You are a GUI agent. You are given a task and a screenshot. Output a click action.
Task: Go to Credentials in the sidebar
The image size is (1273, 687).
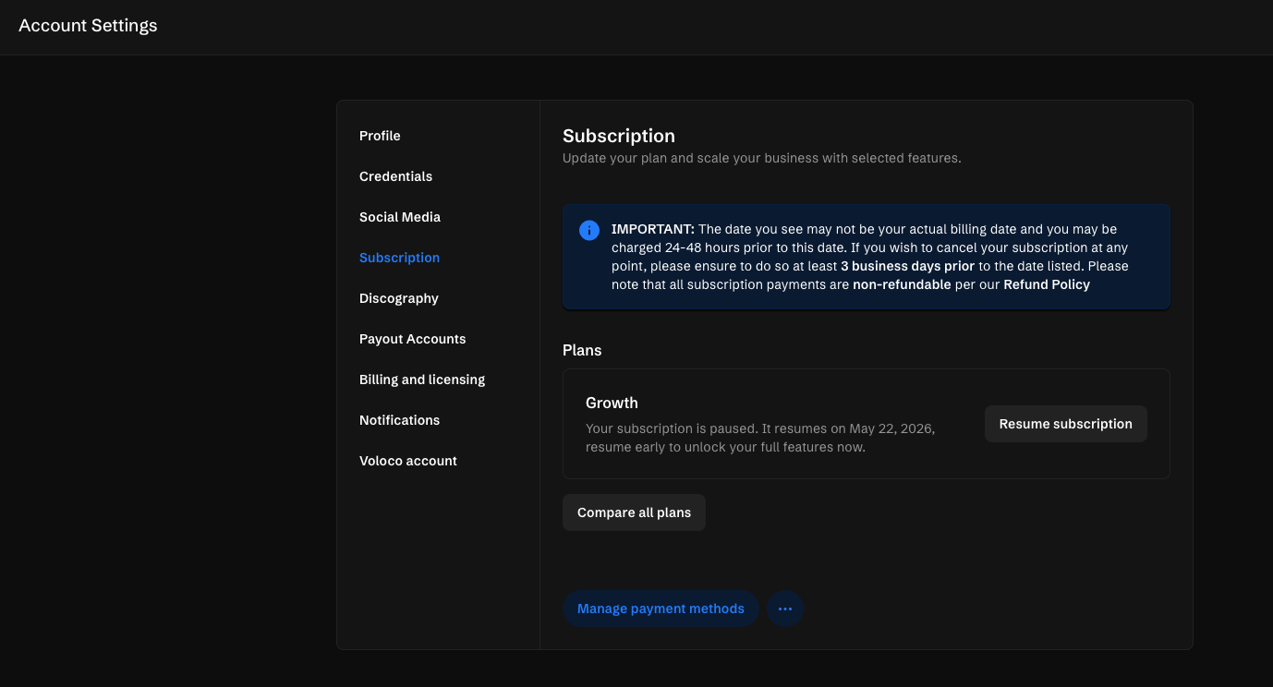tap(395, 176)
